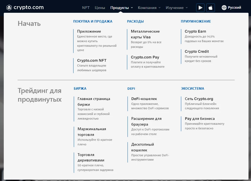Click 'Доступ к DeFi-протоколам' description
Screen dimensions: 251x181
click(150, 129)
